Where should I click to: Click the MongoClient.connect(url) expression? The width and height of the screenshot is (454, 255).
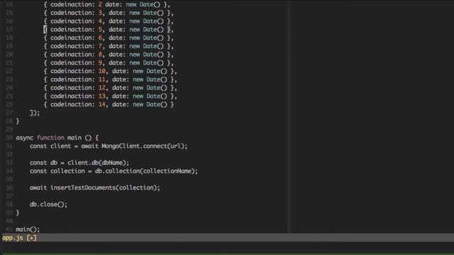pos(144,146)
